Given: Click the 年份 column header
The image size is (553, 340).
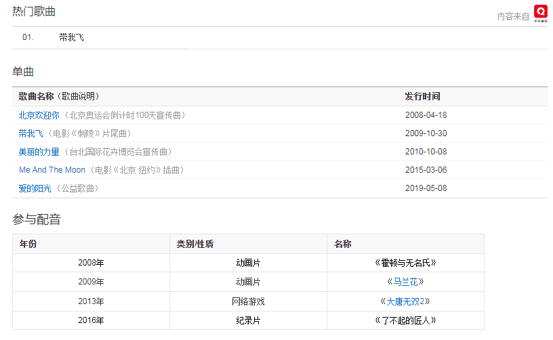Looking at the screenshot, I should click(x=28, y=244).
